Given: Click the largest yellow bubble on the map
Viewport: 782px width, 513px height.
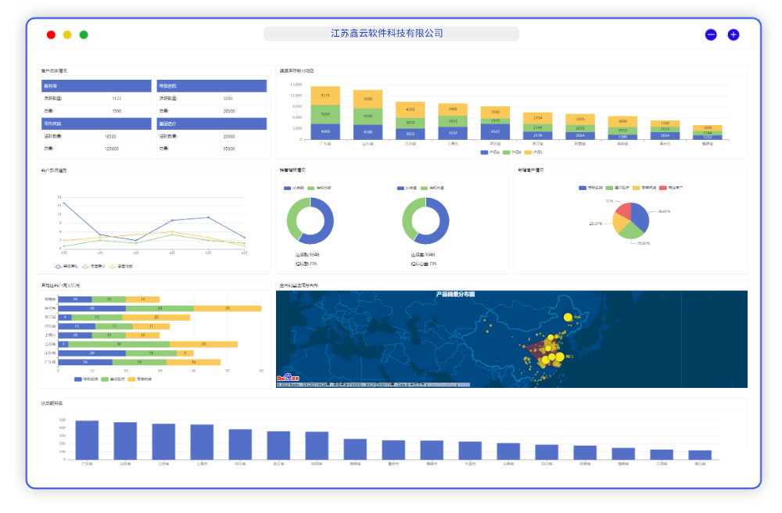Looking at the screenshot, I should (x=568, y=317).
